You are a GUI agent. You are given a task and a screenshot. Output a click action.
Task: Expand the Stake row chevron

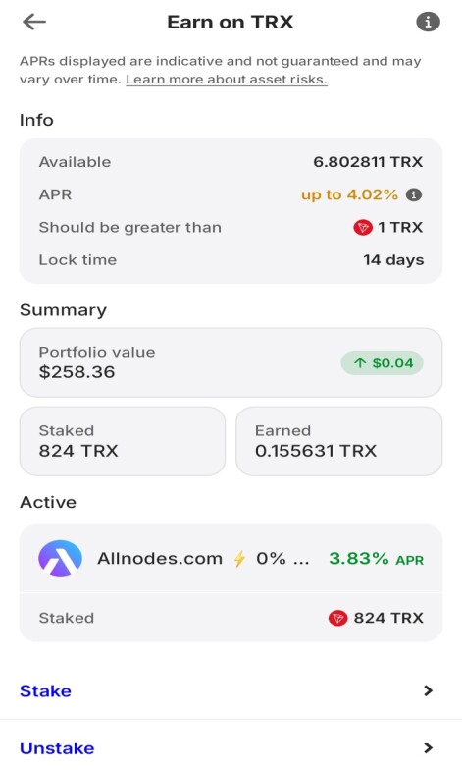click(x=428, y=690)
